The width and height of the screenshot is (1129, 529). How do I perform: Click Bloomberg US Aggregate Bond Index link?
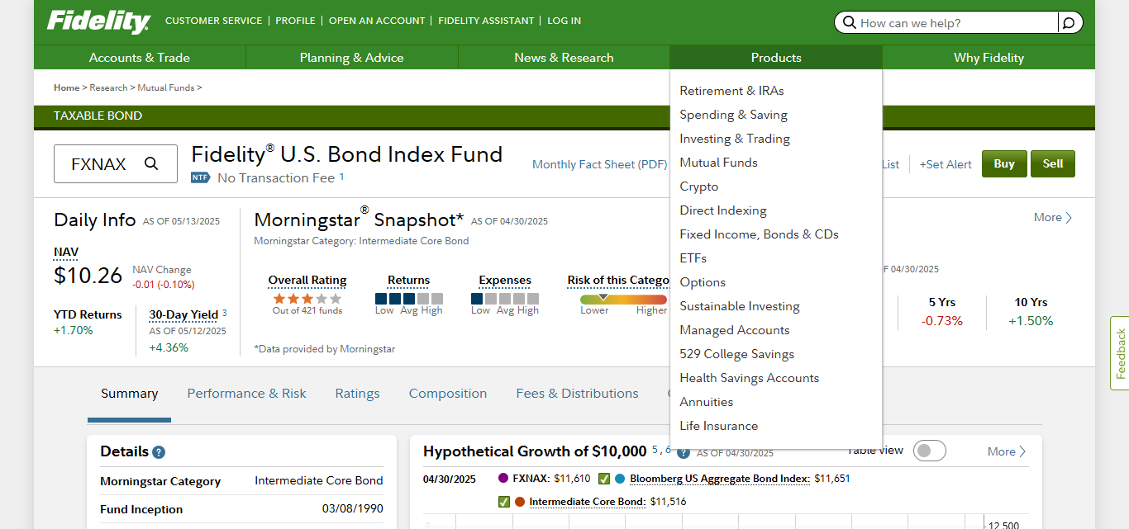(719, 479)
